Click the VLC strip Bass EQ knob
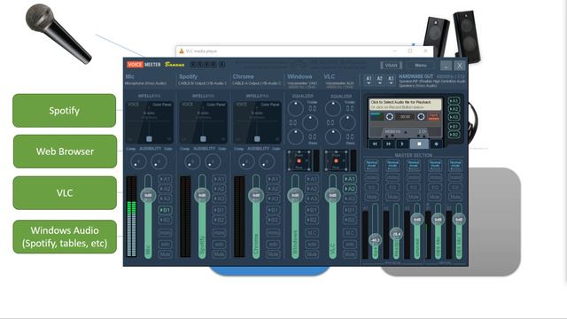This screenshot has width=567, height=319. 333,136
